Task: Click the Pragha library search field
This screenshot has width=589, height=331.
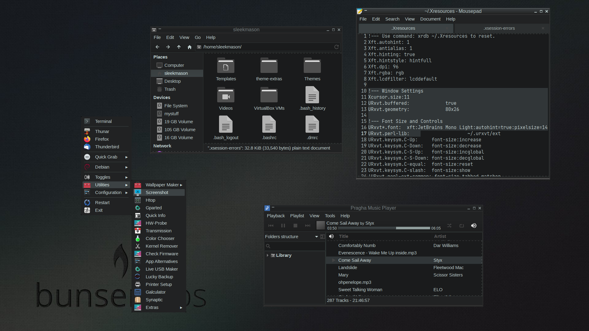Action: click(294, 246)
